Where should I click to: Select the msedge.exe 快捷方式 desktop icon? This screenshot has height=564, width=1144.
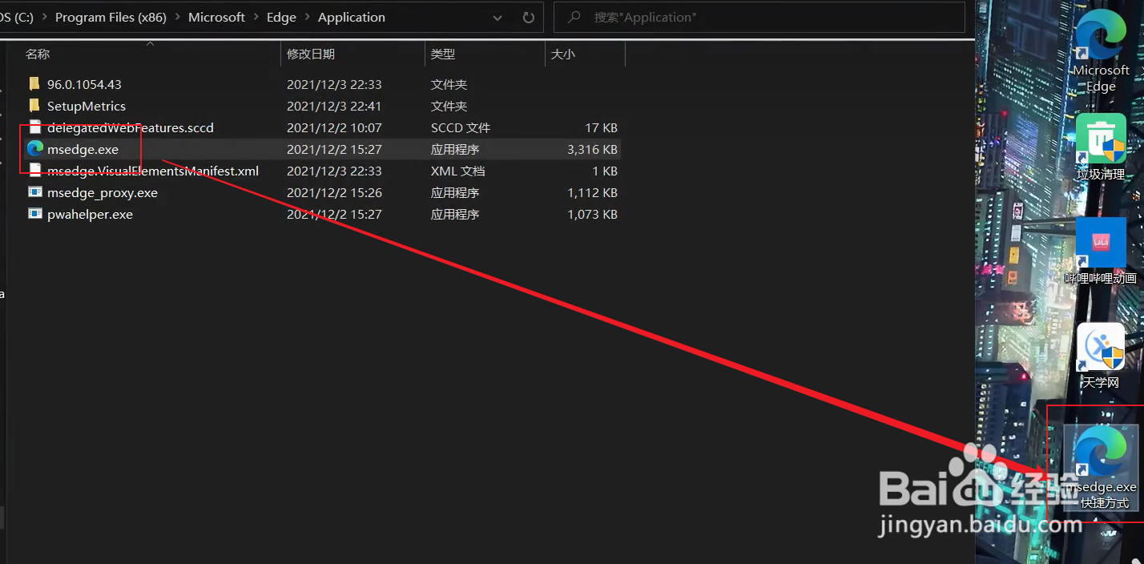(1101, 468)
